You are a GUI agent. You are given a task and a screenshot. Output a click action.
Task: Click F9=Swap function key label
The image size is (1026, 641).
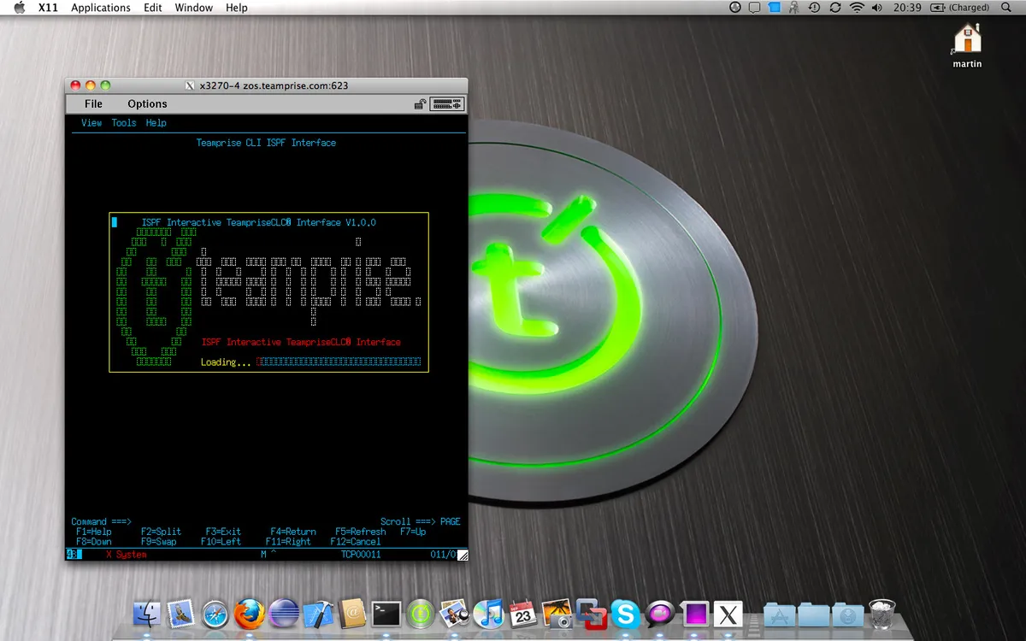tap(159, 542)
